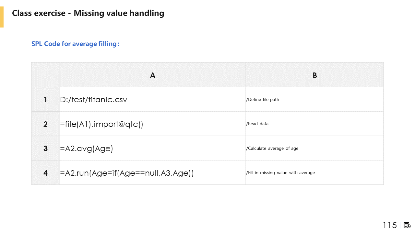Click the '/Calculate average of age' comment
415x233 pixels.
pyautogui.click(x=272, y=149)
